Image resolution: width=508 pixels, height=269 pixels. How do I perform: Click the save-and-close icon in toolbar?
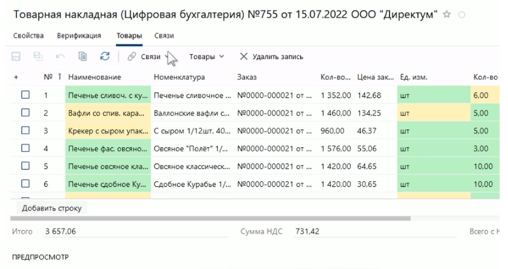coord(38,56)
